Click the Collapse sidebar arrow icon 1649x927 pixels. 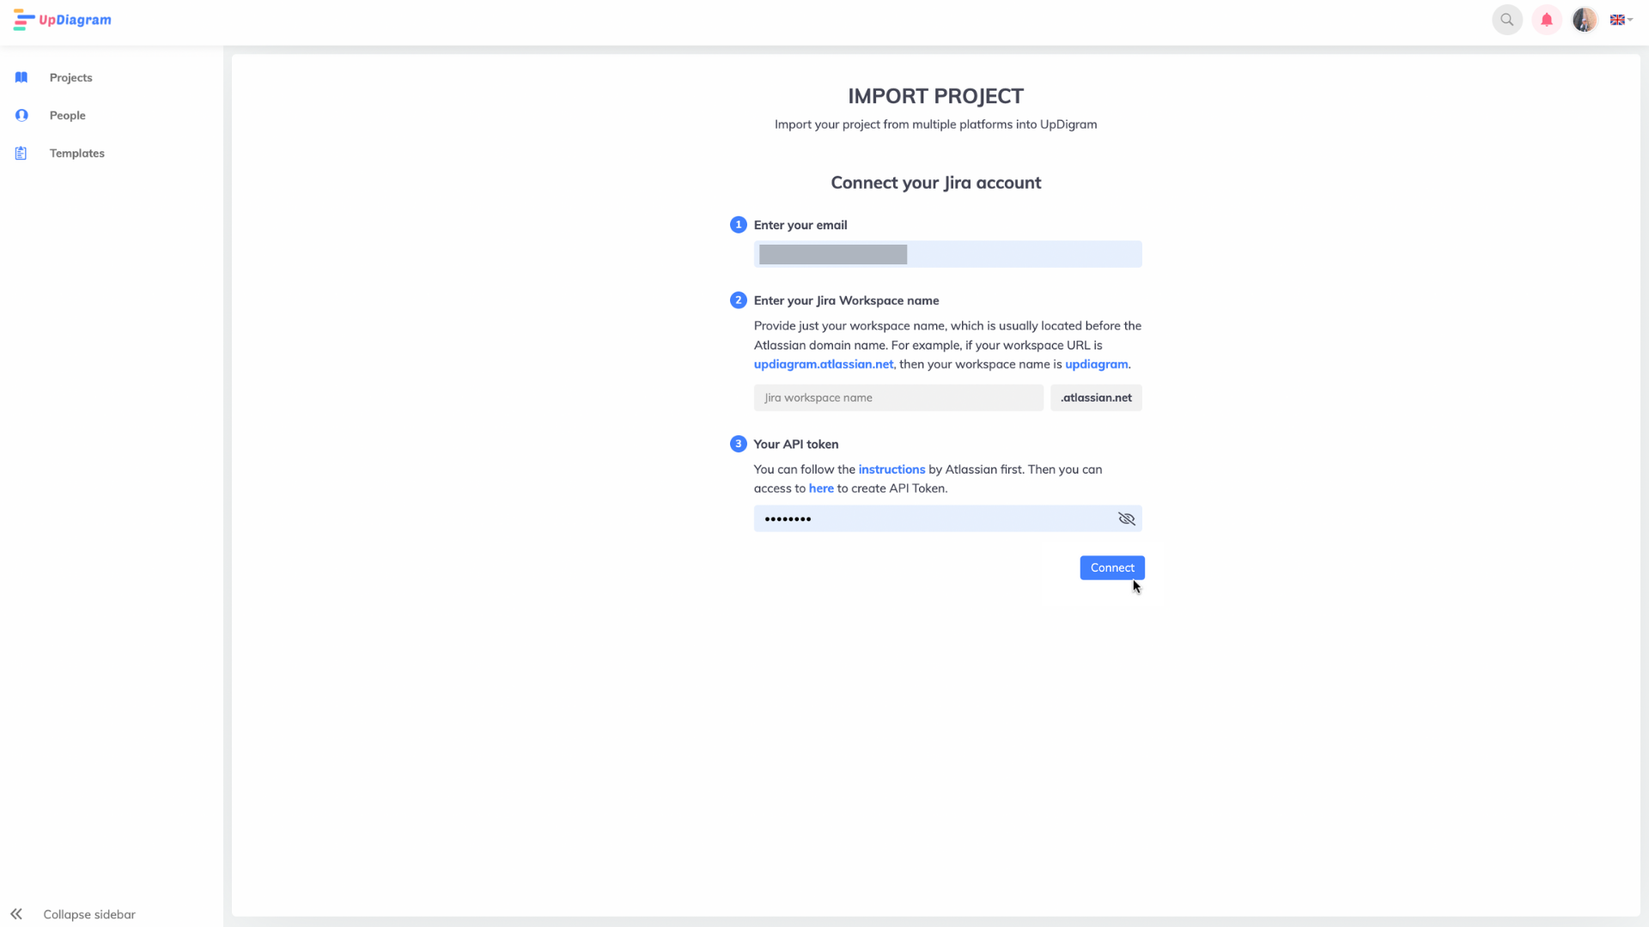(15, 913)
